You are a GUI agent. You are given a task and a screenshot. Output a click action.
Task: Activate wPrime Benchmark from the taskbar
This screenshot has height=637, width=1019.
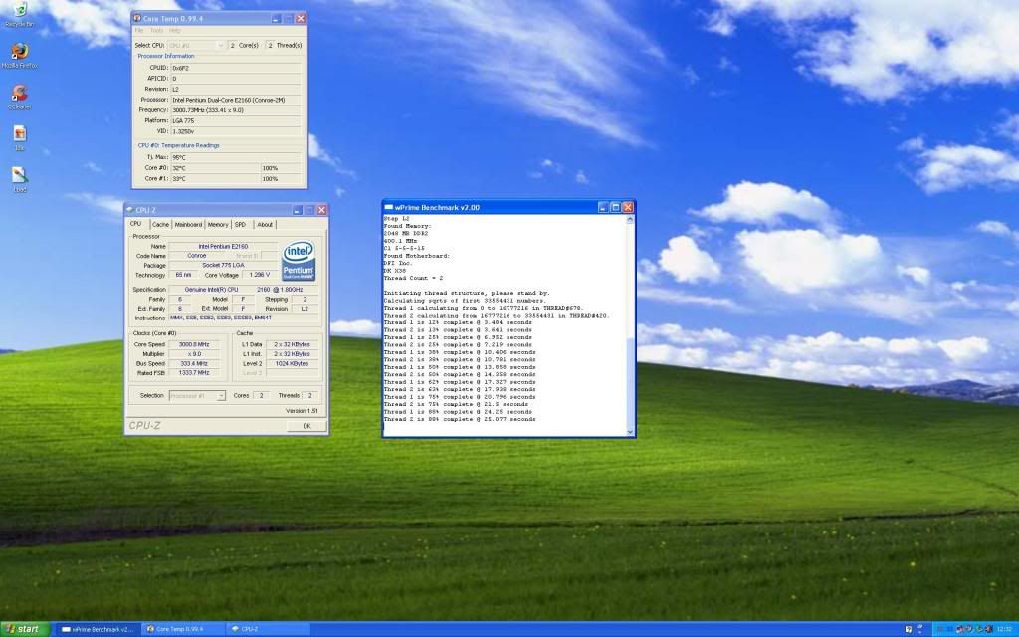[97, 629]
